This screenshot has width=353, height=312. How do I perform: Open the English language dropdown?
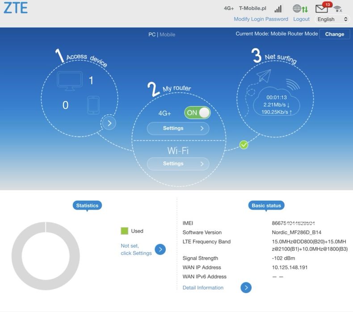(332, 19)
